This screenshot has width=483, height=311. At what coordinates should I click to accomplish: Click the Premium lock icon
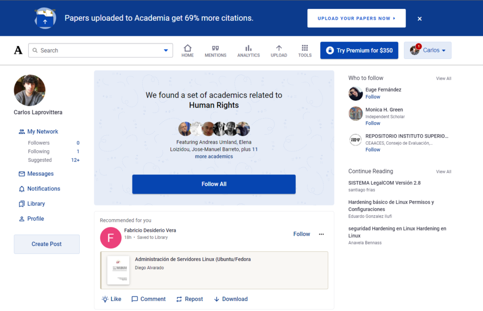point(330,50)
